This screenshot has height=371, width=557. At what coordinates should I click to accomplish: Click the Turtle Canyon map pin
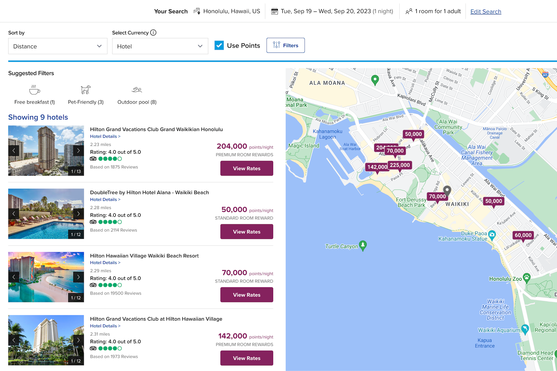(363, 245)
